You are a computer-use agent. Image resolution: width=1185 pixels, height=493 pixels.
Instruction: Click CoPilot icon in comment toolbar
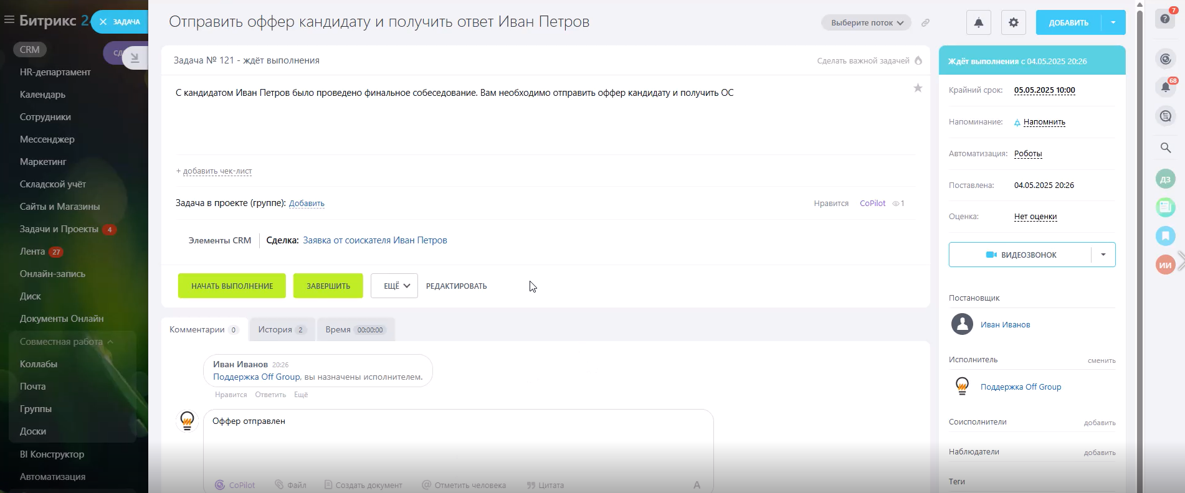220,485
